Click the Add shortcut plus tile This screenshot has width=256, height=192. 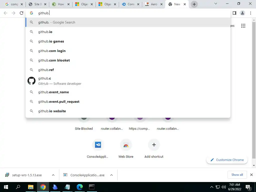(x=154, y=145)
